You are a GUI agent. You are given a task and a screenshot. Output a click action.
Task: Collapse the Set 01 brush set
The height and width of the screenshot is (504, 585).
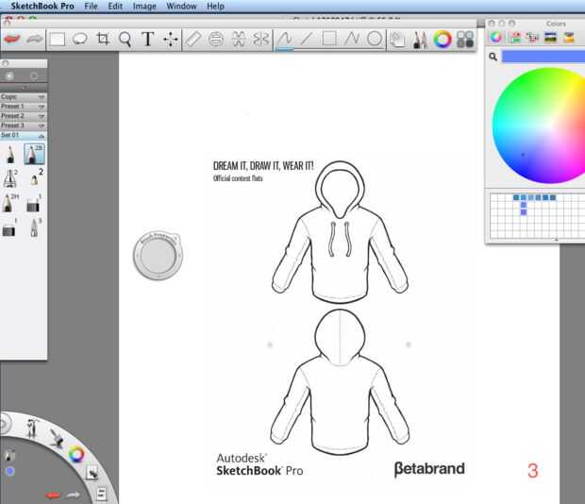tap(24, 135)
